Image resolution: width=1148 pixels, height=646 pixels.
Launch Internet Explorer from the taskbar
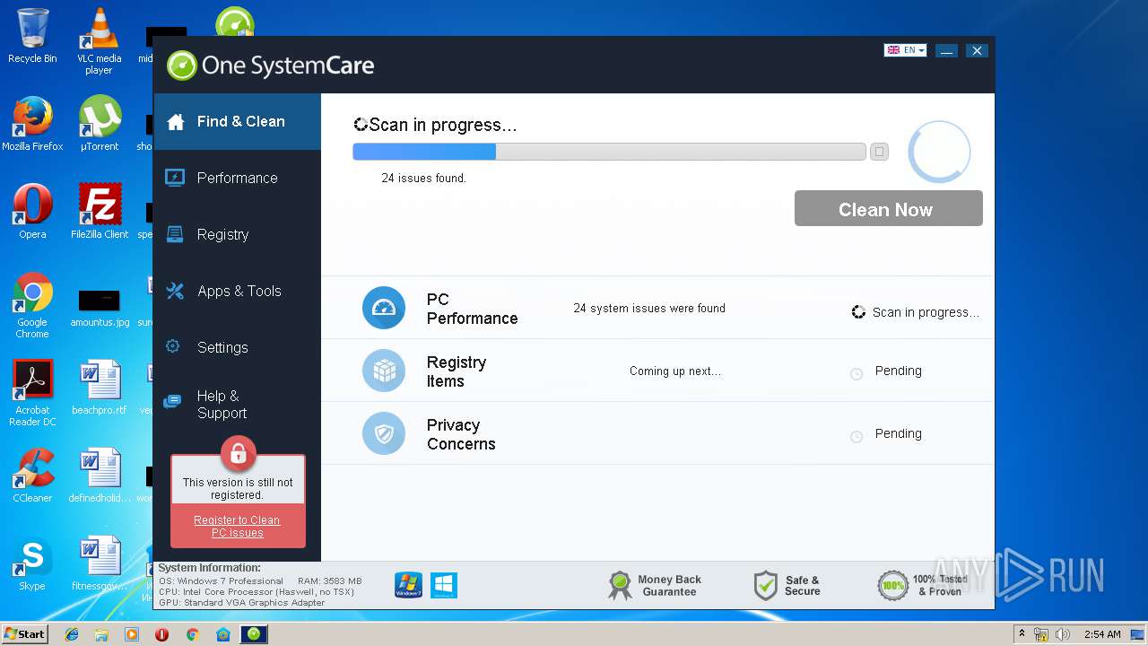[72, 634]
